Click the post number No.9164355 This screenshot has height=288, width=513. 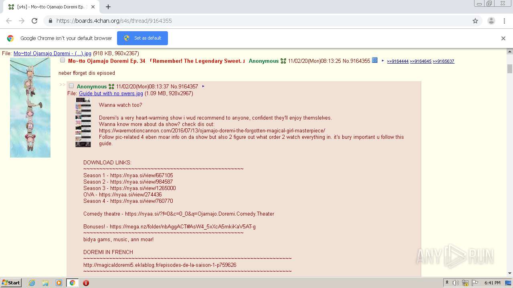click(x=356, y=61)
